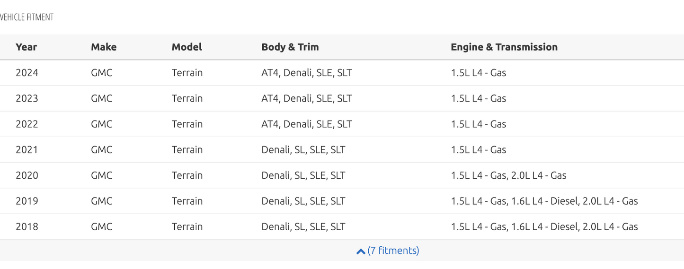The width and height of the screenshot is (684, 269).
Task: Click the 2019 year cell
Action: [x=27, y=201]
